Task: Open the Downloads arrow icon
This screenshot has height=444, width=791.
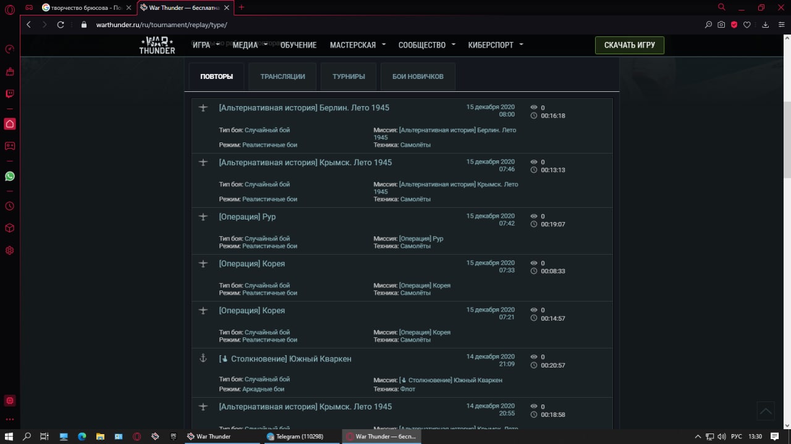Action: [765, 25]
